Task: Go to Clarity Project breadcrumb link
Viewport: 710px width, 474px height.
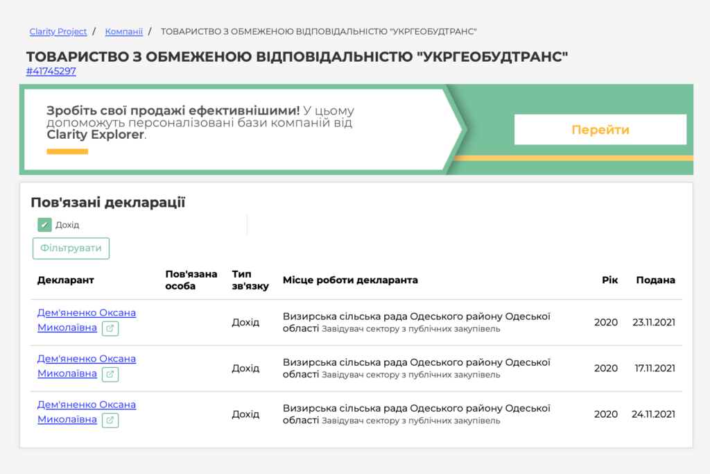Action: [x=58, y=31]
